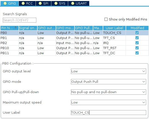Select the PB10 TFT_RST row
The height and width of the screenshot is (119, 149).
[74, 48]
